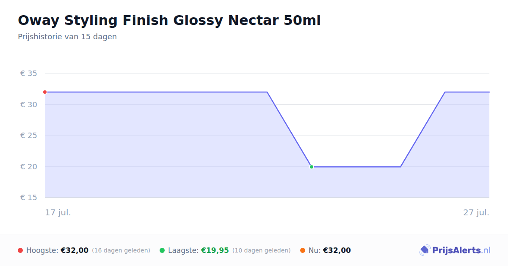Click the Prijshistorie van 15 dagen subtitle

pyautogui.click(x=67, y=37)
